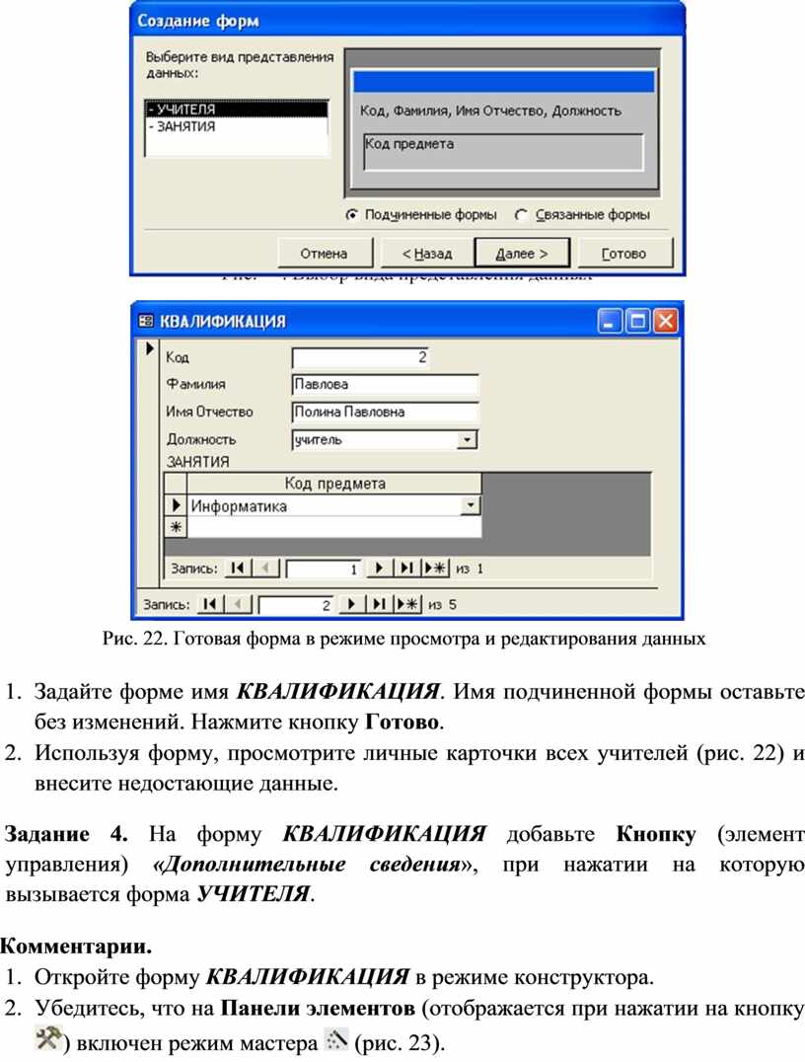Screen dimensions: 805x1062
Task: Click the main form record selector arrow
Action: 150,349
